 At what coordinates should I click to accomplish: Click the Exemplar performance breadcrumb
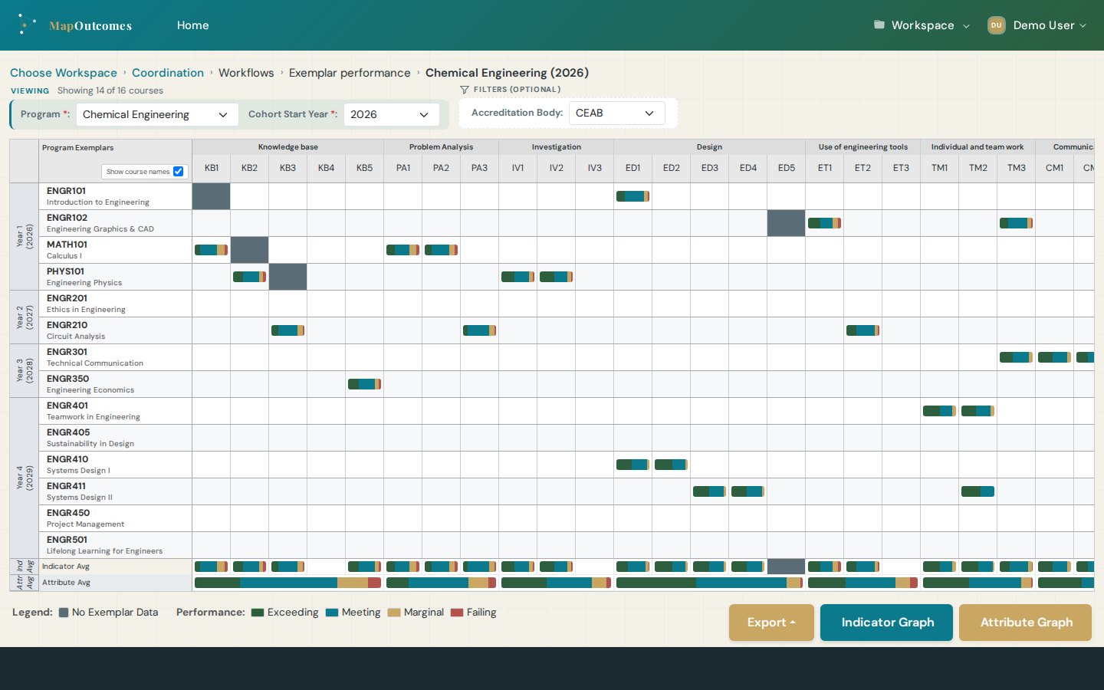click(x=350, y=73)
